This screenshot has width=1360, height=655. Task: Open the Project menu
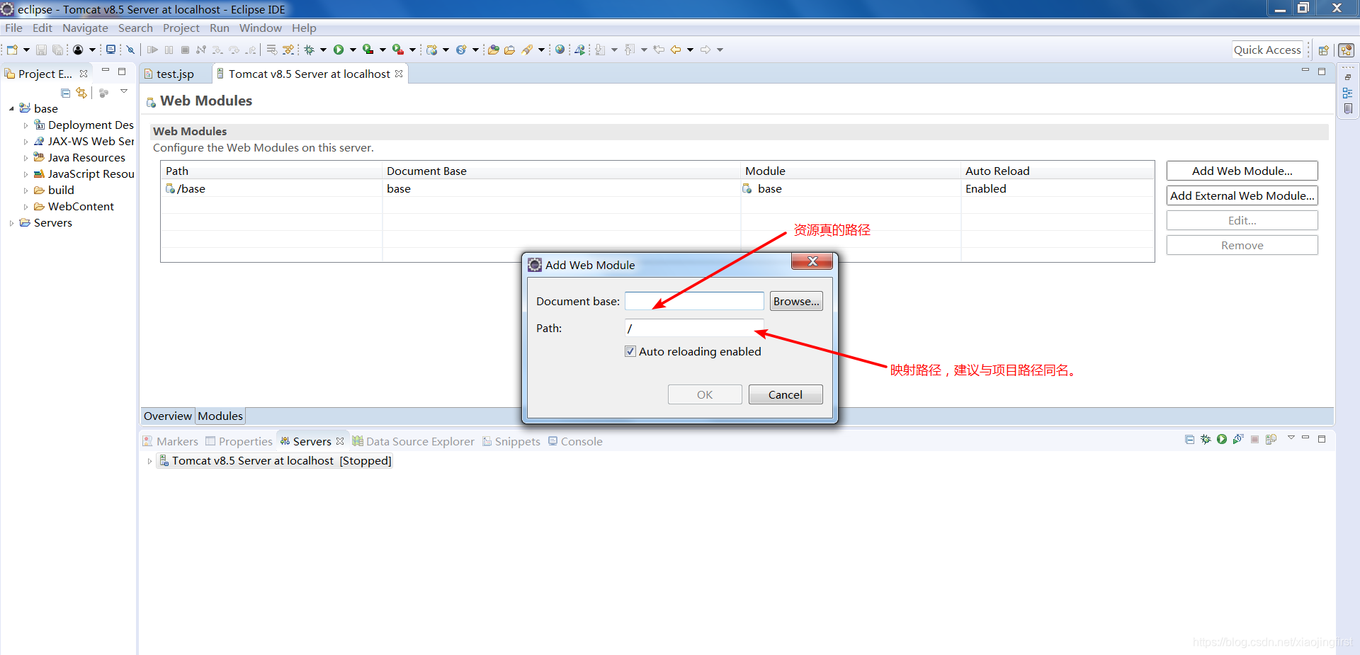tap(181, 28)
